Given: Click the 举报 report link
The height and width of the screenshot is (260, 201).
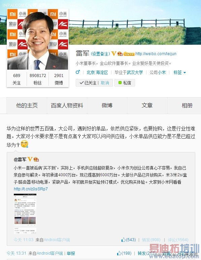Looking at the screenshot, I should pos(71,253).
